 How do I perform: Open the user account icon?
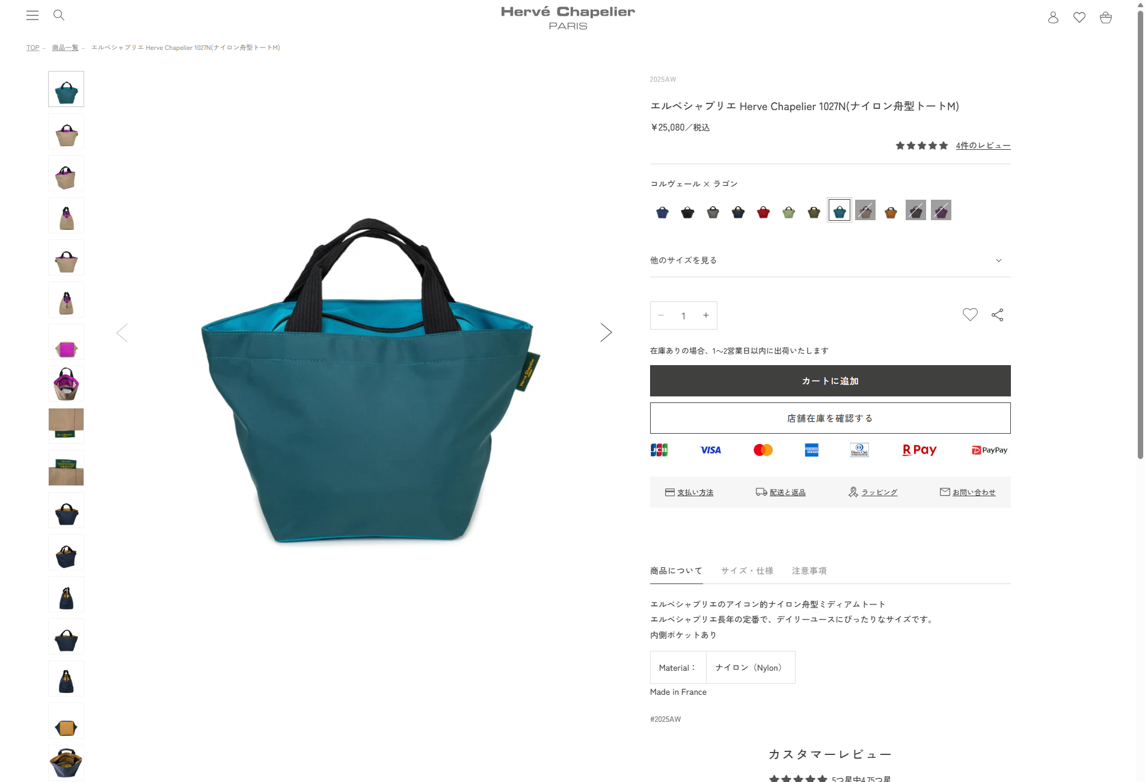(1053, 17)
